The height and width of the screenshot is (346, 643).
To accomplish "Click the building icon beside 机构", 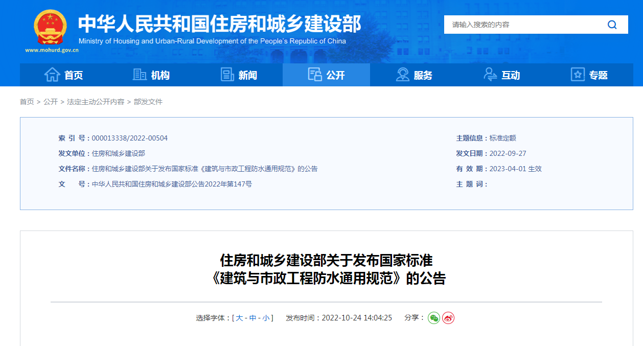I will (x=140, y=75).
